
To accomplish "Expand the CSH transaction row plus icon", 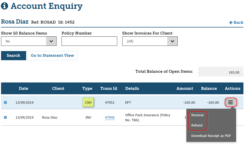I will [x=5, y=102].
